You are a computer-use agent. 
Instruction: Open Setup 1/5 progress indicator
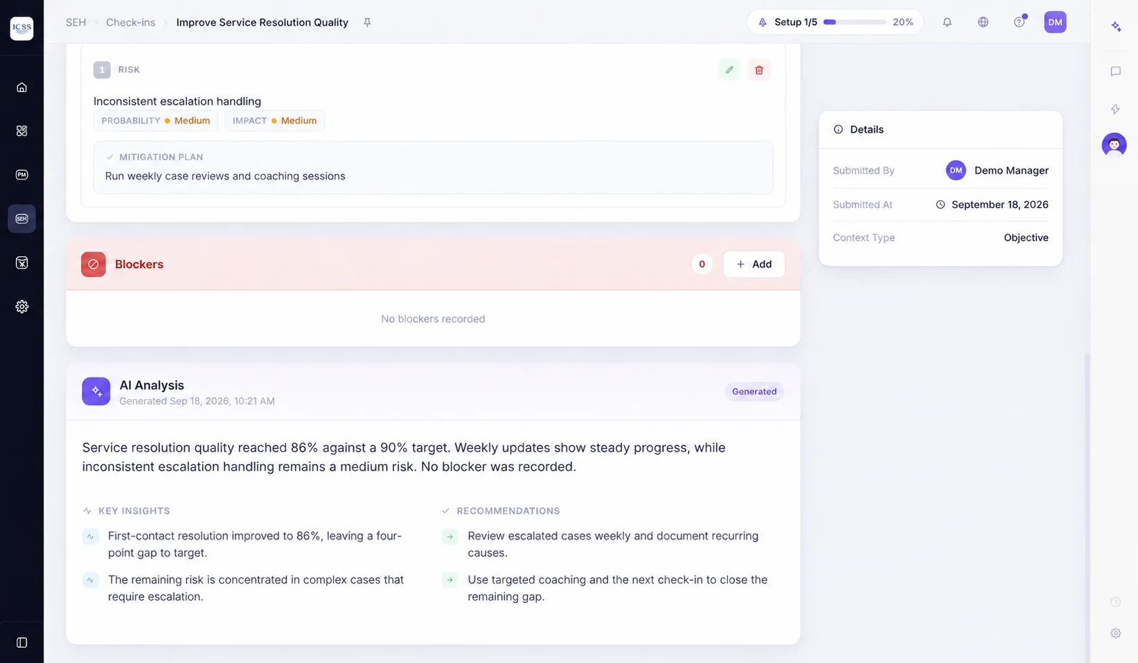click(x=835, y=22)
